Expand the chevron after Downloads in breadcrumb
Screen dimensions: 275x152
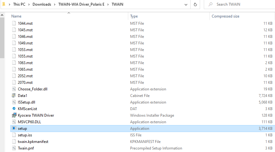(x=55, y=4)
